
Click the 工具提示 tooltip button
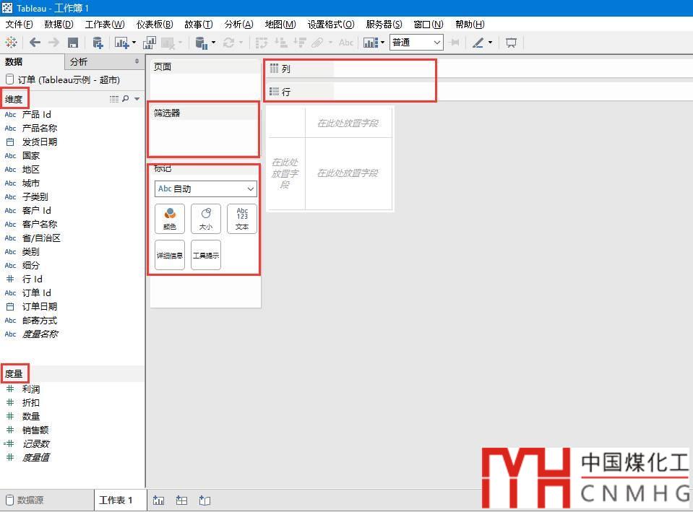206,255
